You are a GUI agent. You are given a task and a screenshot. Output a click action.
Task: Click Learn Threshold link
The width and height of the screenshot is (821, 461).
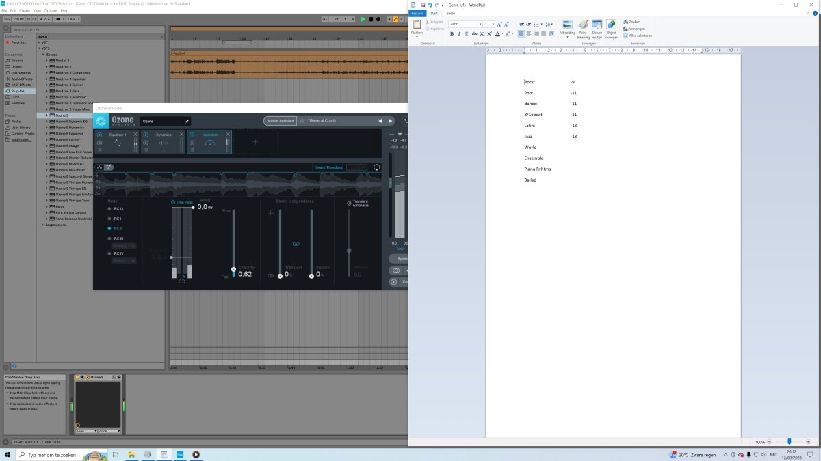329,167
